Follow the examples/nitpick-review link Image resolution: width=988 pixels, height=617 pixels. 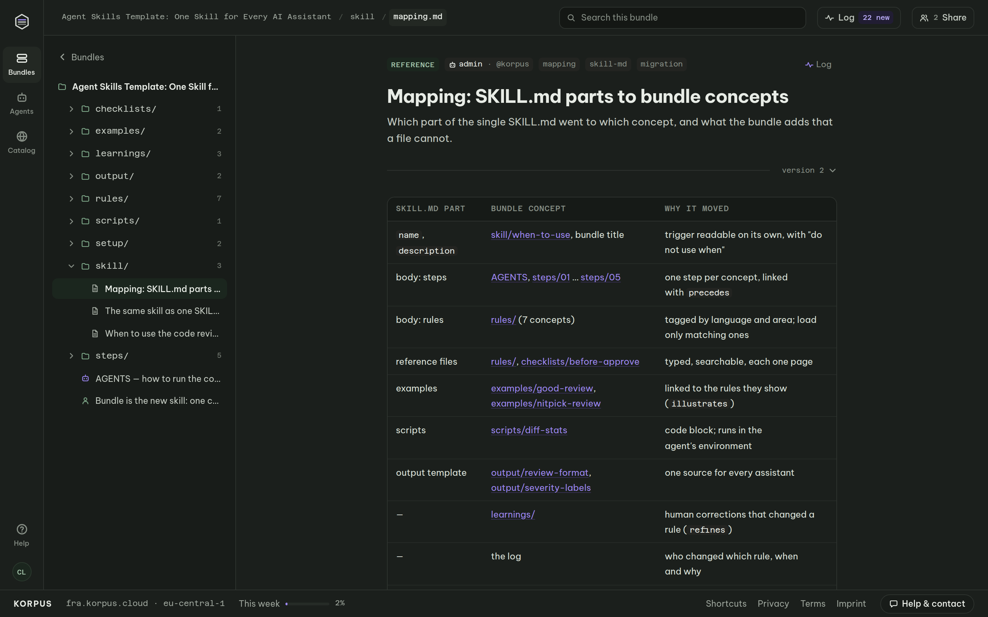pos(545,403)
